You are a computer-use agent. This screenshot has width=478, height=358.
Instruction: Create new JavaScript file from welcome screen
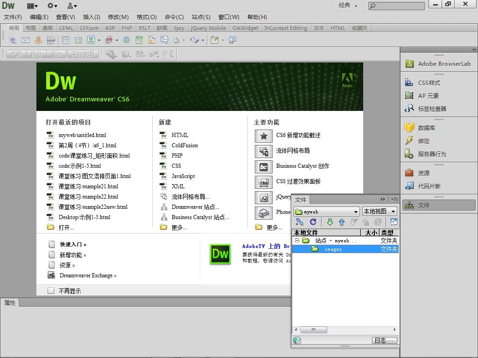point(183,176)
